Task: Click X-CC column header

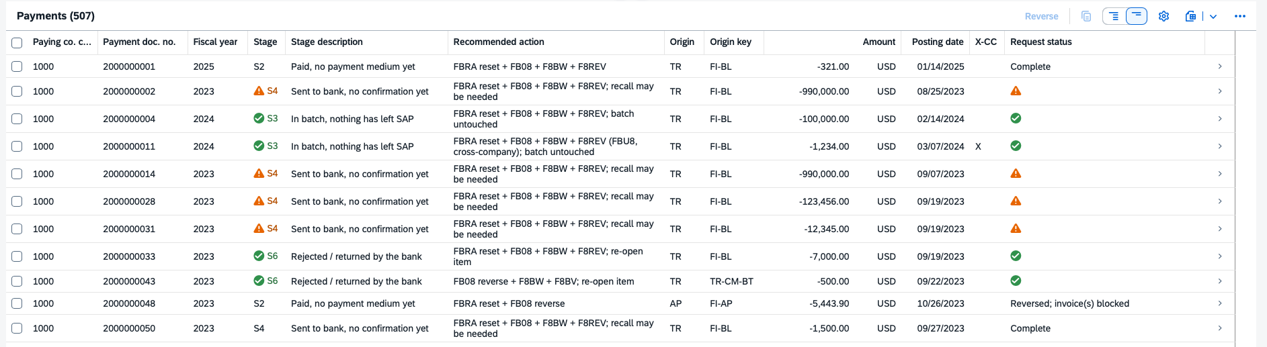Action: [986, 42]
